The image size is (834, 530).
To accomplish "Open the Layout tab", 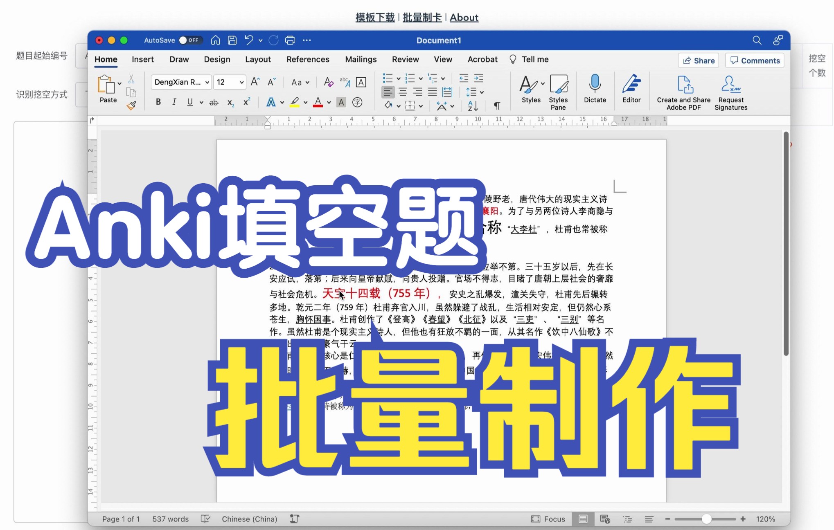I will click(x=258, y=59).
